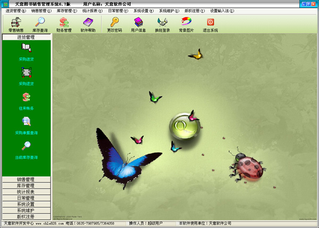
Task: Select 往来帐务 sidebar icon
Action: pos(26,100)
